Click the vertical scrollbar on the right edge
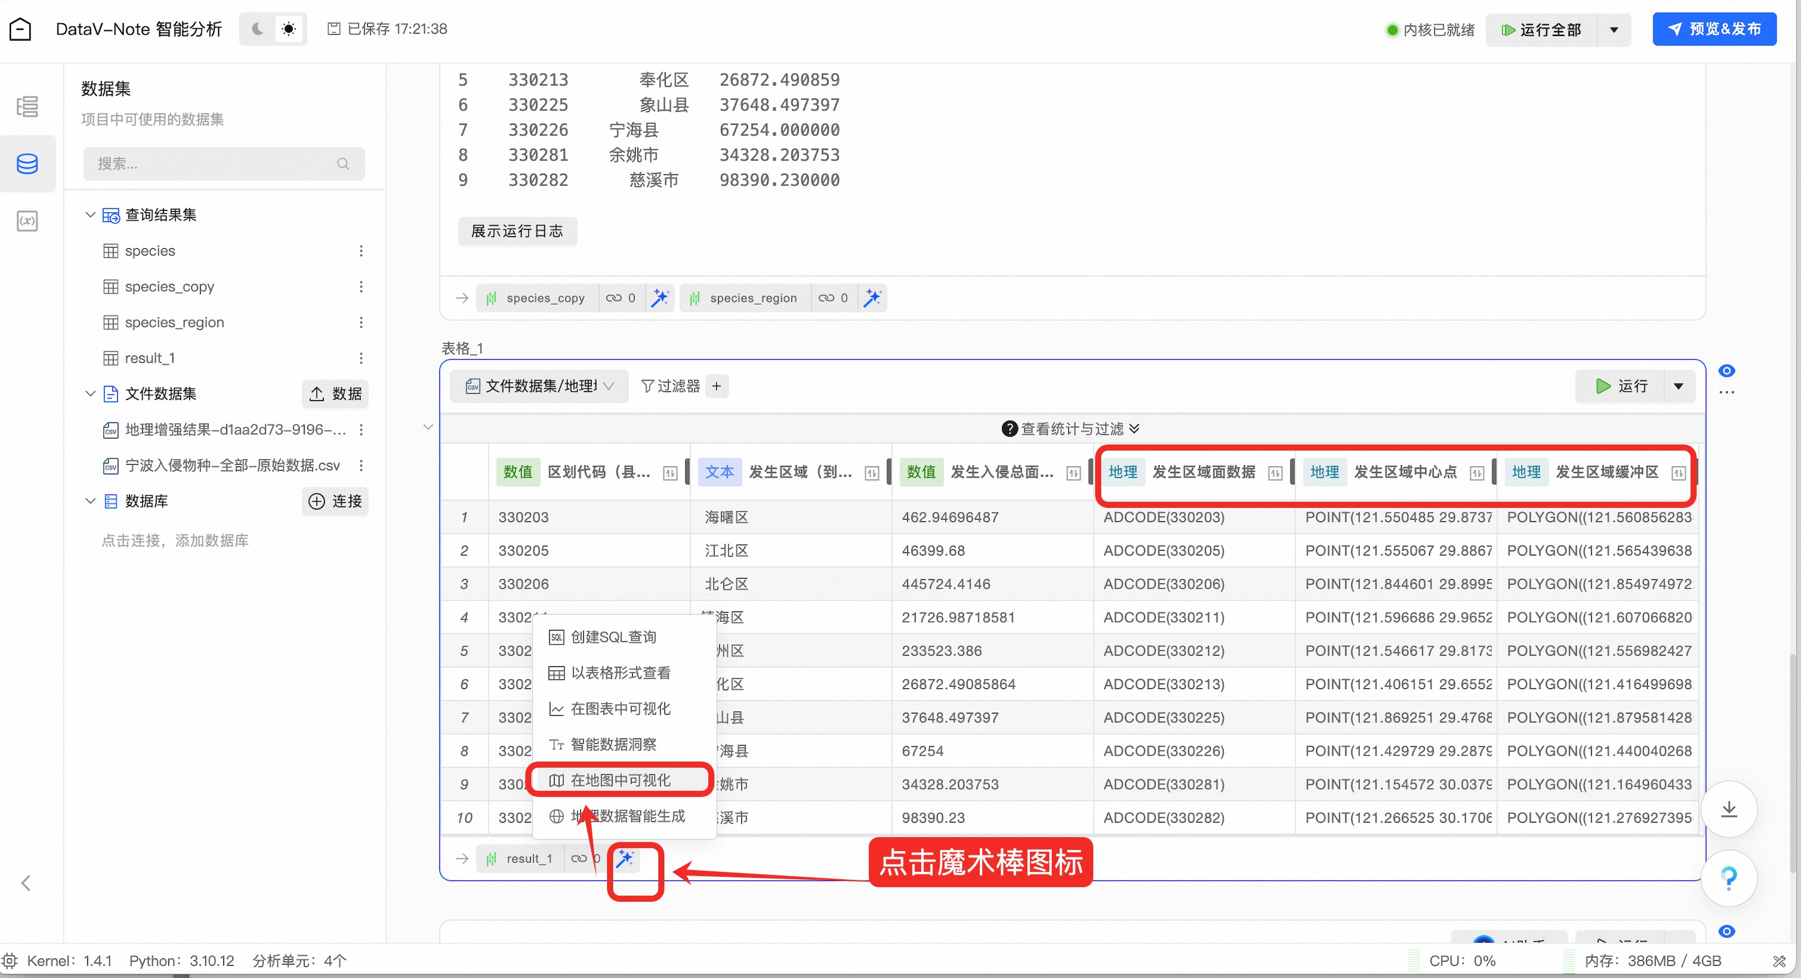Image resolution: width=1801 pixels, height=978 pixels. tap(1793, 762)
